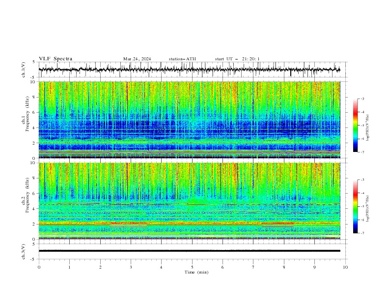Click tick label "5" on the Time axis

(192, 267)
